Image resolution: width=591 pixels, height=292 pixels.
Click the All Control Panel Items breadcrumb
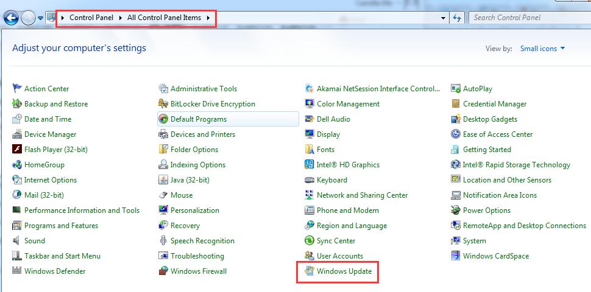pyautogui.click(x=165, y=18)
